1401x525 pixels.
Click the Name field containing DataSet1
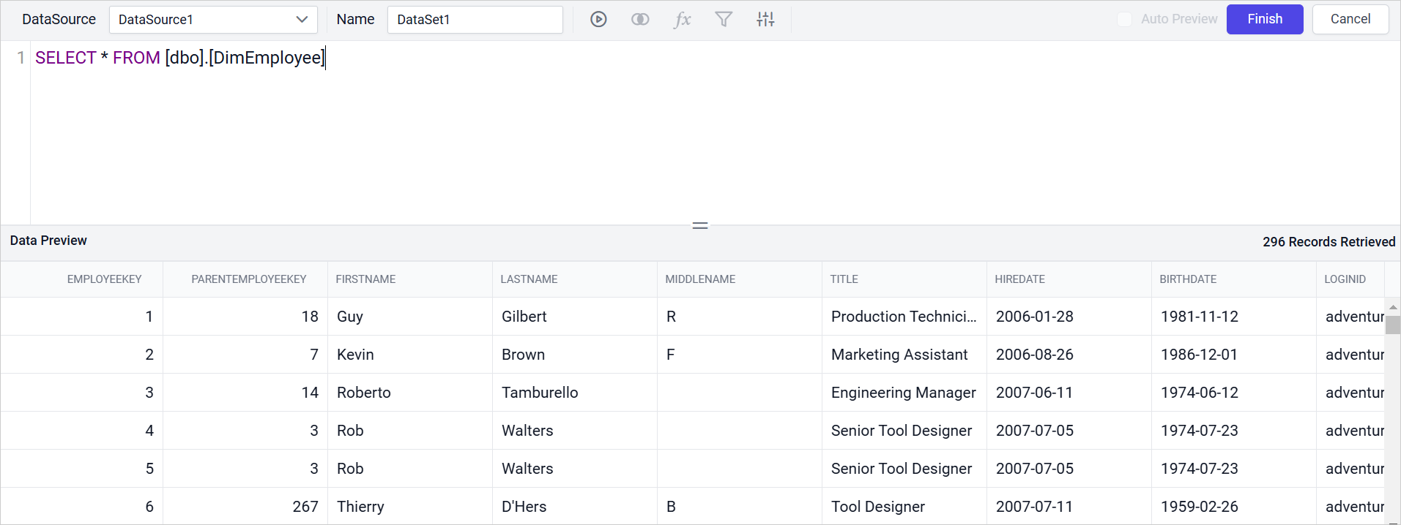click(x=475, y=20)
